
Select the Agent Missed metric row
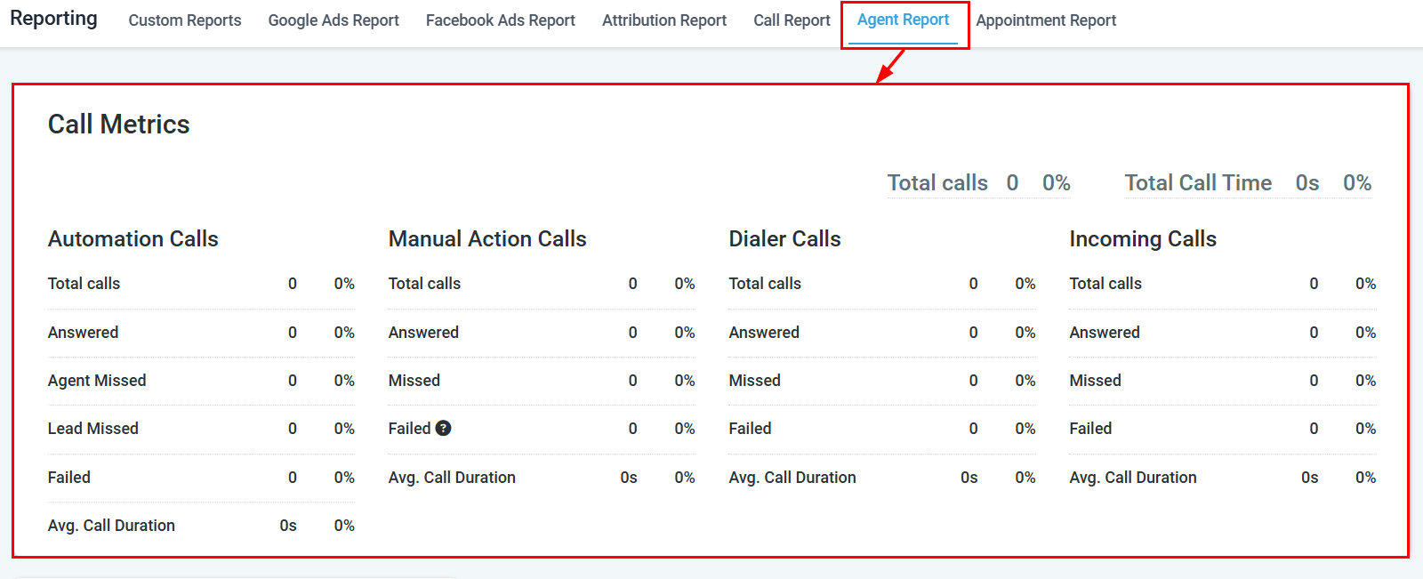coord(97,380)
